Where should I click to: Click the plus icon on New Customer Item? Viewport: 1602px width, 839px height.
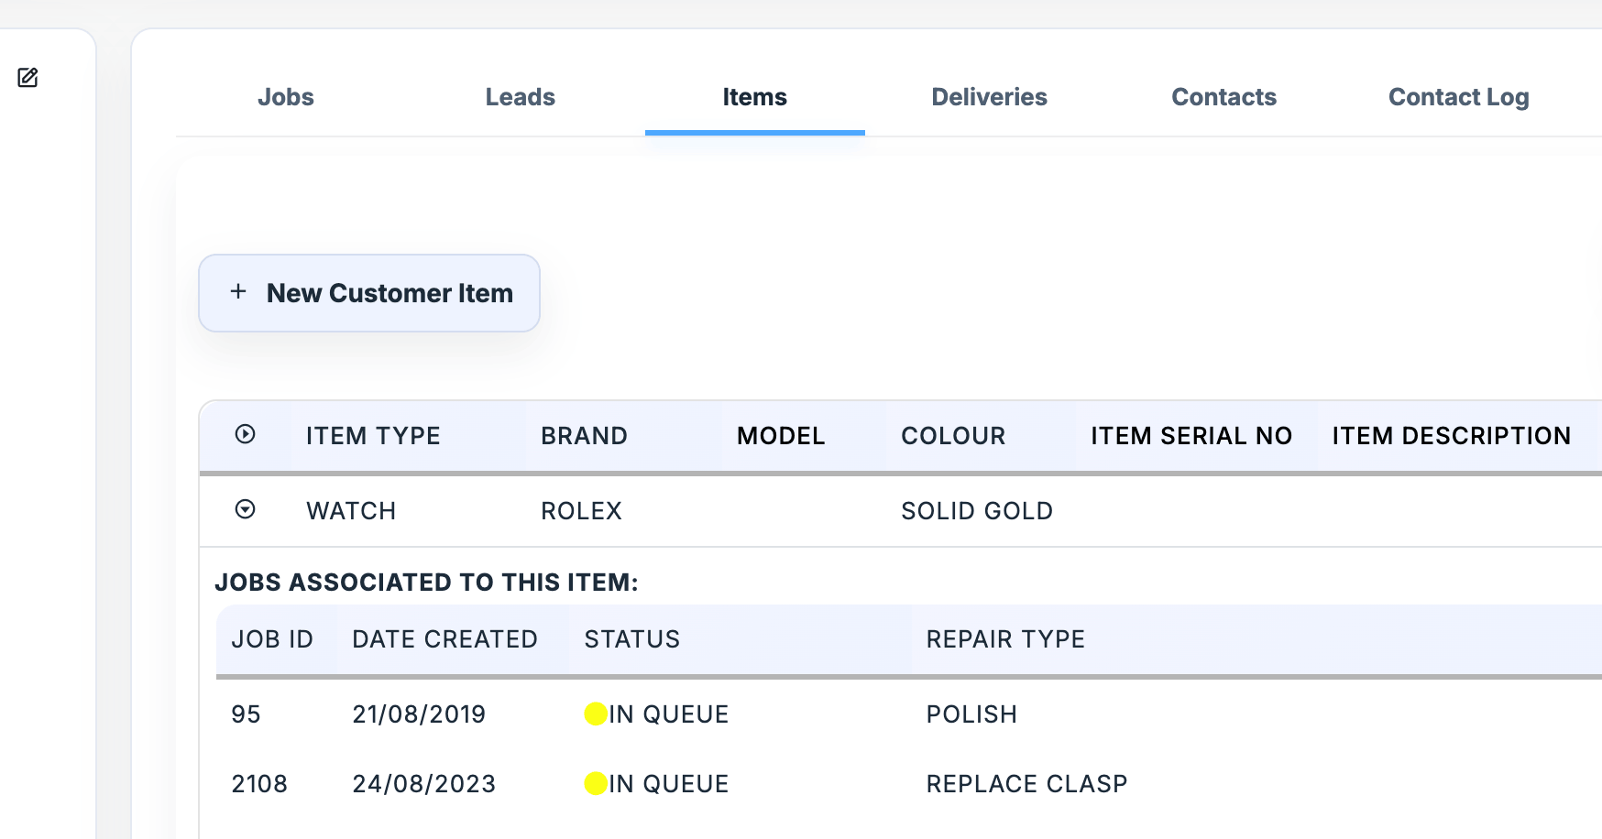(x=238, y=292)
